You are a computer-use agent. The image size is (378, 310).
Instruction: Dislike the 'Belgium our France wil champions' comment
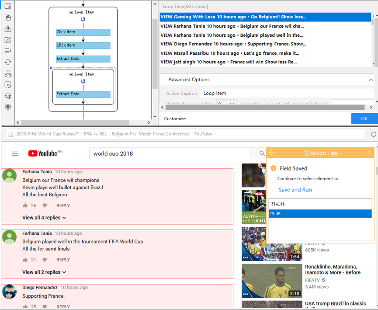point(45,206)
